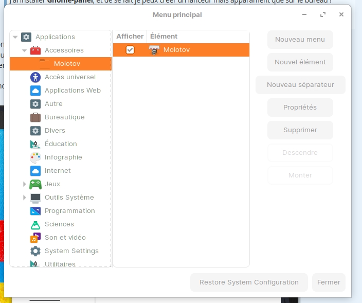Click the Nouveau menu button
The height and width of the screenshot is (303, 362).
[x=300, y=40]
